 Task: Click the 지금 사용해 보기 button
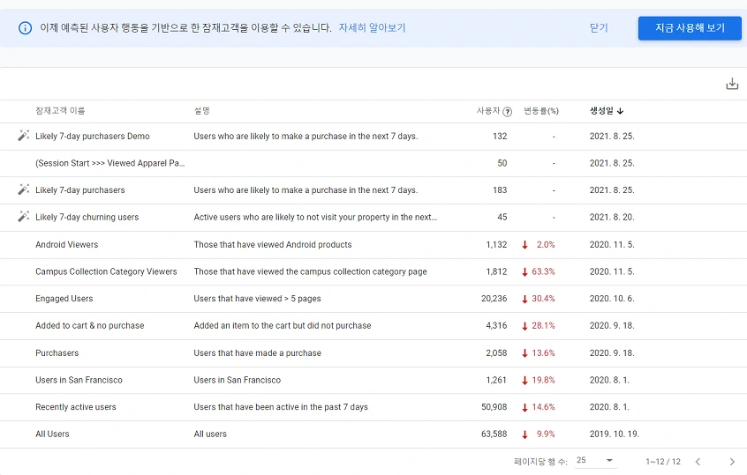[690, 28]
